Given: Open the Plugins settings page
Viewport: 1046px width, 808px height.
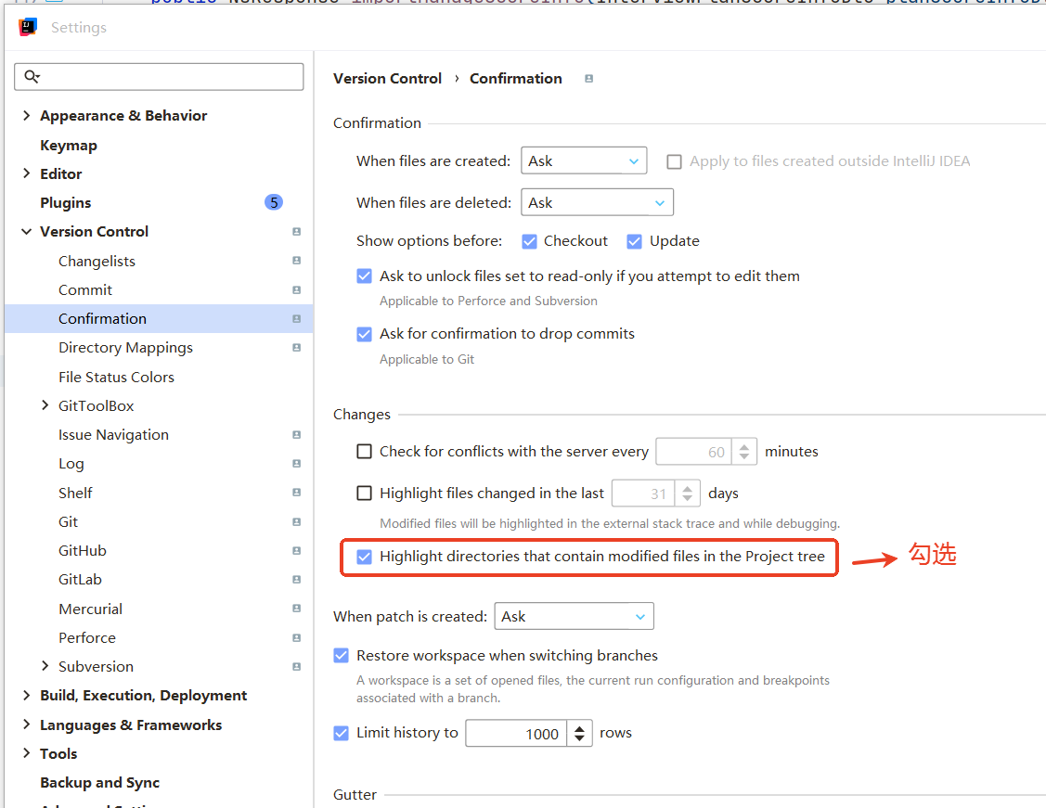Looking at the screenshot, I should 65,202.
